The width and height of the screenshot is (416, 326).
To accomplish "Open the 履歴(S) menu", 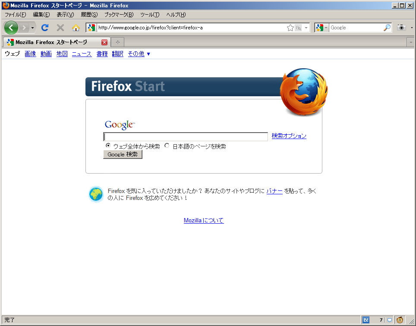I will pos(89,15).
